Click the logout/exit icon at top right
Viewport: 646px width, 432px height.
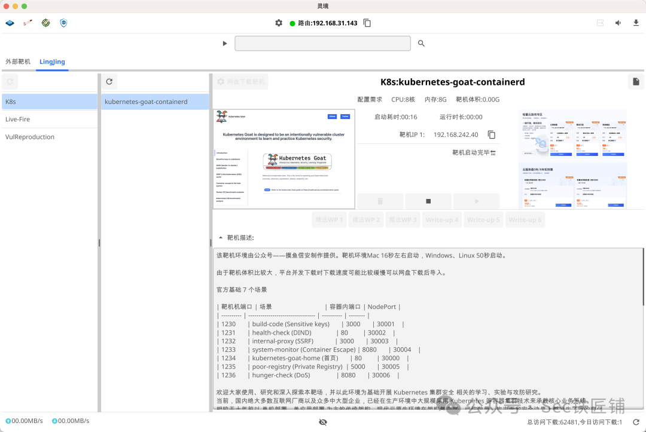pos(601,23)
